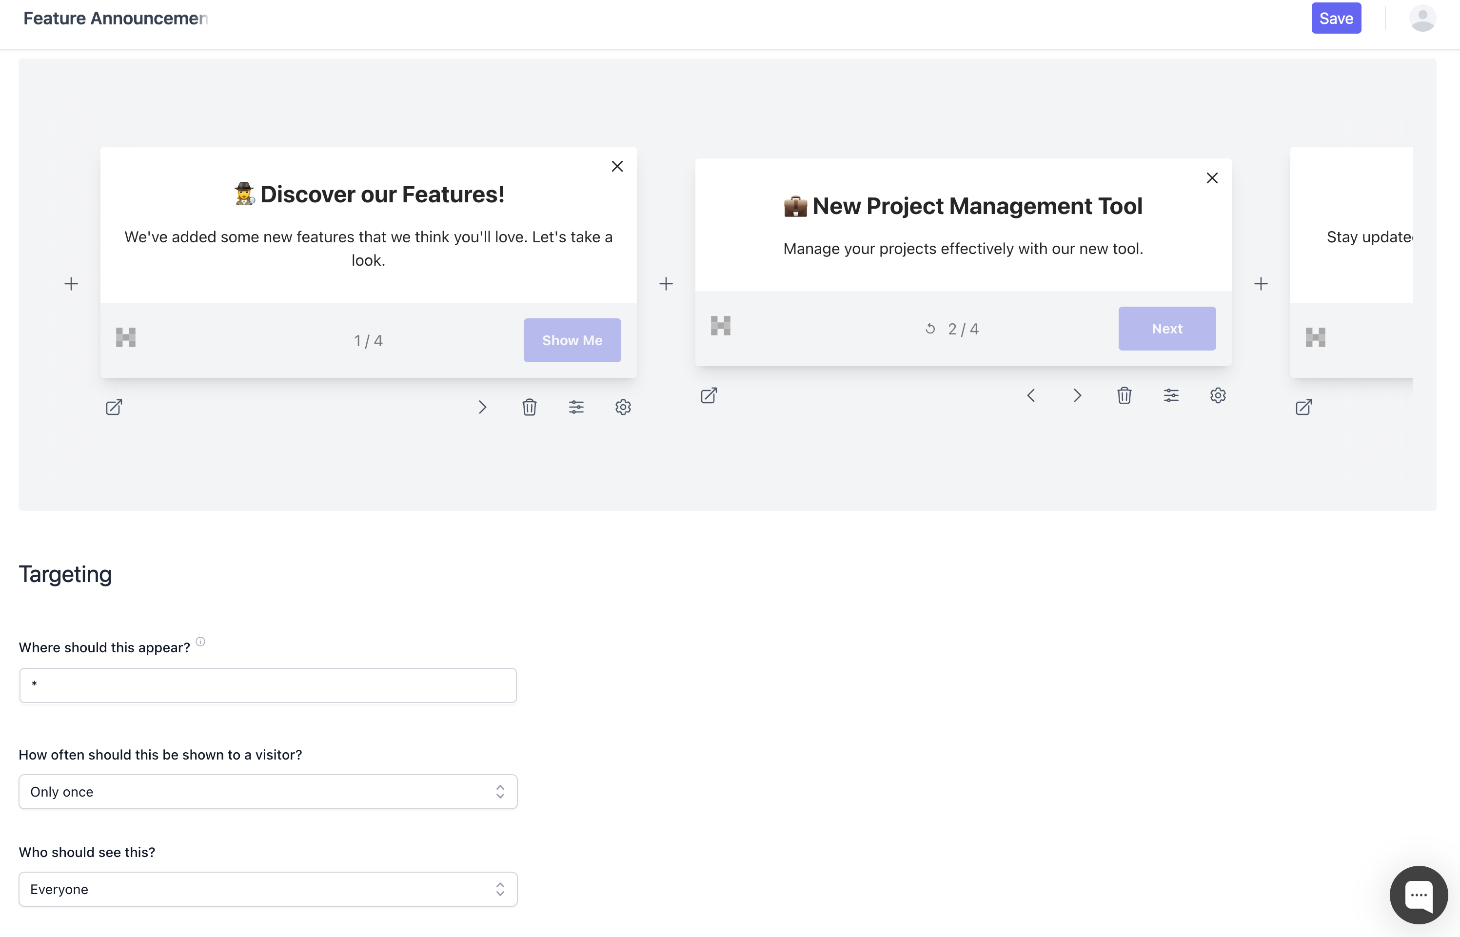Open the user avatar menu
Viewport: 1460px width, 937px height.
point(1422,18)
